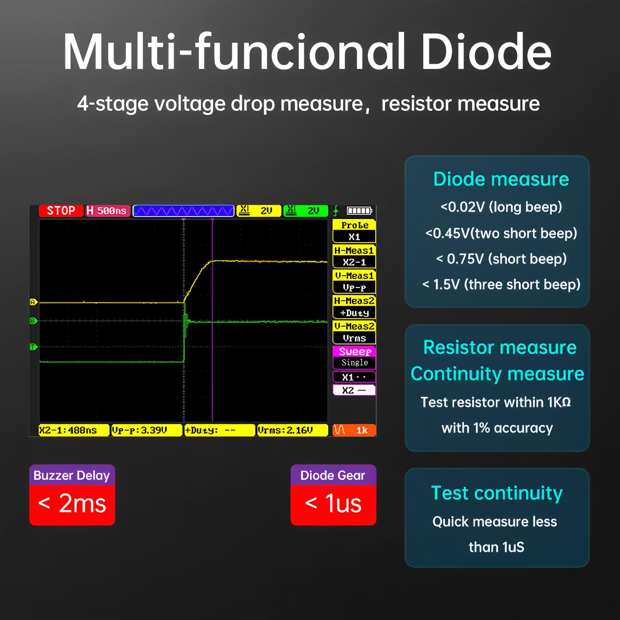Toggle the Sweep Single mode
The width and height of the screenshot is (620, 620).
click(x=354, y=357)
